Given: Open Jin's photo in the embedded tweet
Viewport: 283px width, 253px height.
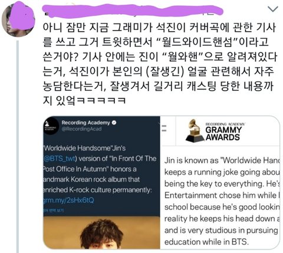Looking at the screenshot, I should click(101, 232).
